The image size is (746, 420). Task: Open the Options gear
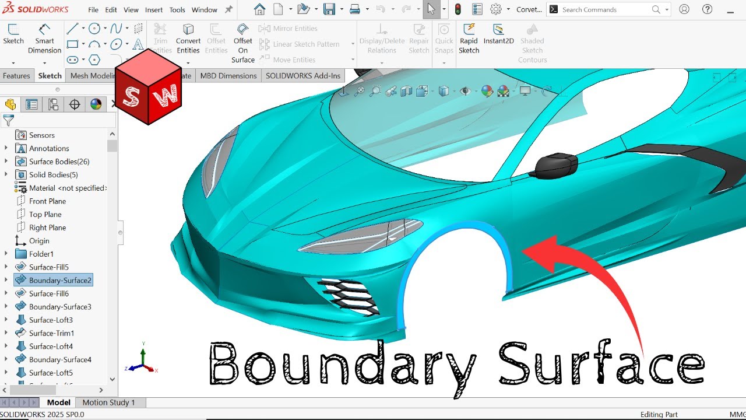tap(496, 9)
